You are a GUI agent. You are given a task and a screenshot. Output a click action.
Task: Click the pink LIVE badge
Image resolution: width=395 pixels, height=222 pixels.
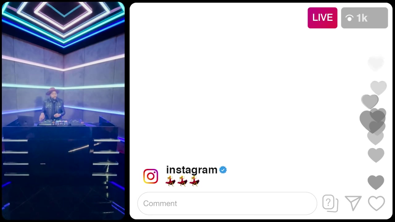point(322,18)
